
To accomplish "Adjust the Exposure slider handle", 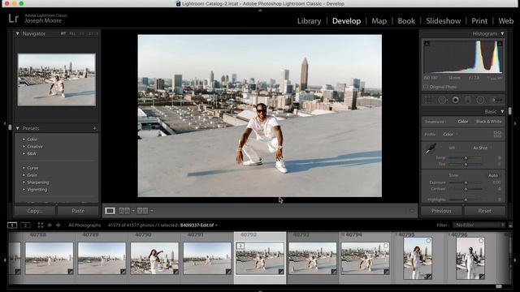I will 466,182.
